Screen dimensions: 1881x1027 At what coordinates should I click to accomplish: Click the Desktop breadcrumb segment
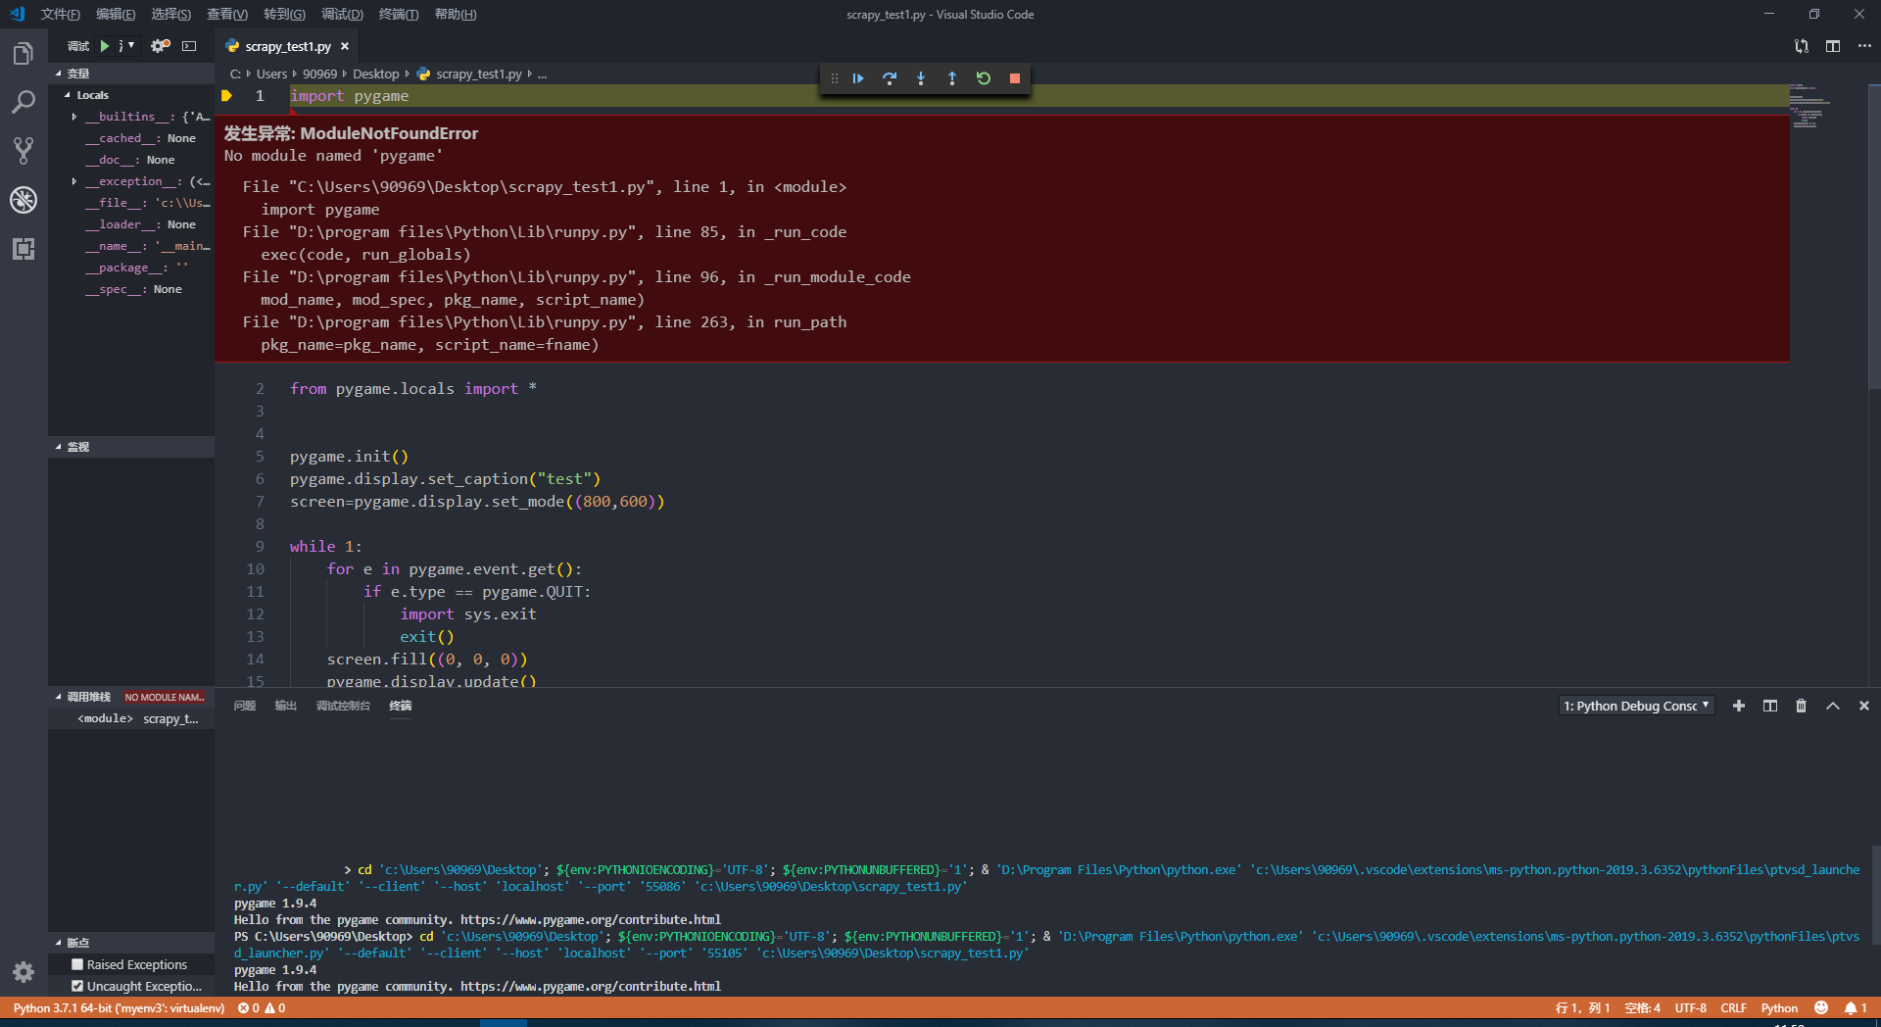[375, 73]
